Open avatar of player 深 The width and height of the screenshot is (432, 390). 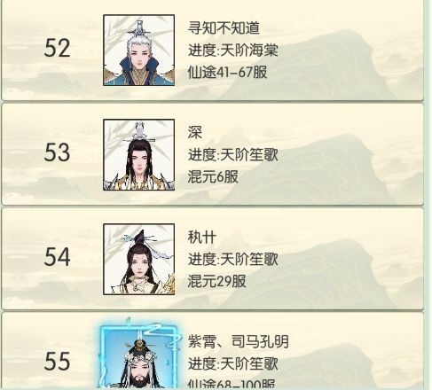pos(138,154)
